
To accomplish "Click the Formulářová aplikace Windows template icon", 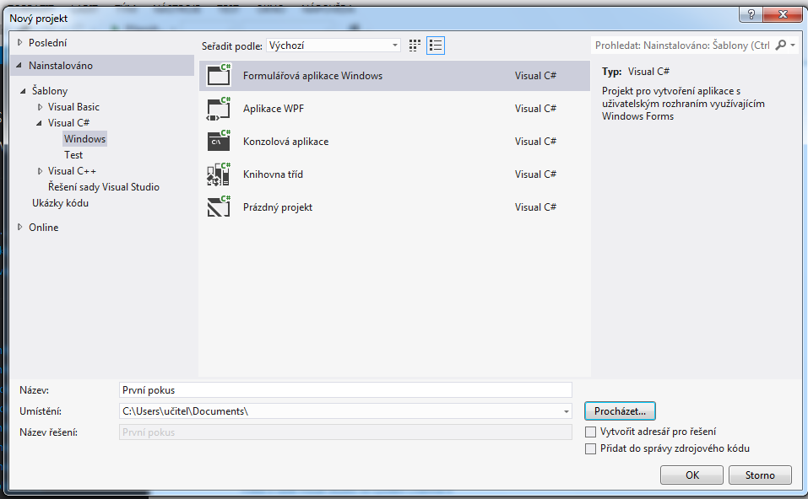I will point(219,75).
